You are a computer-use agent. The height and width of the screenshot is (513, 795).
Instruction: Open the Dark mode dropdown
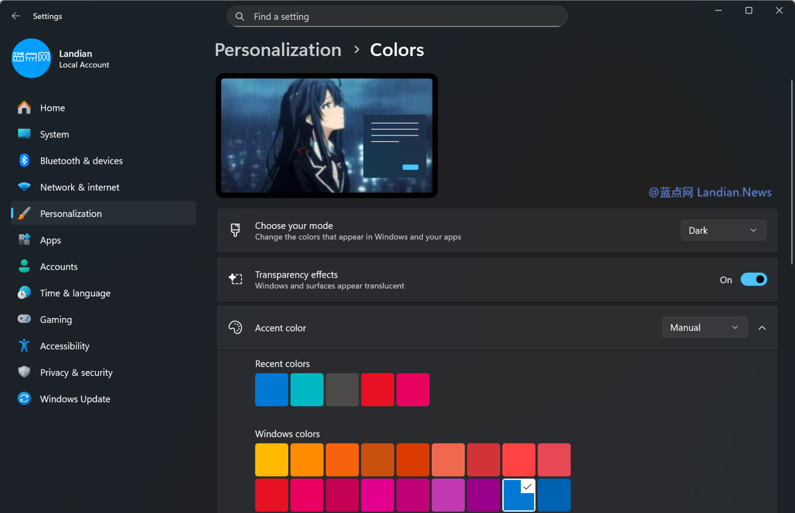(723, 230)
